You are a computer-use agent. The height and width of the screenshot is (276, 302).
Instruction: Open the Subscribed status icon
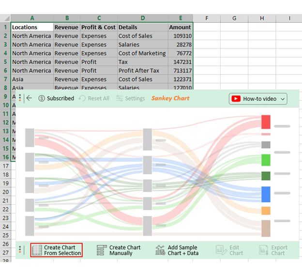click(x=42, y=98)
